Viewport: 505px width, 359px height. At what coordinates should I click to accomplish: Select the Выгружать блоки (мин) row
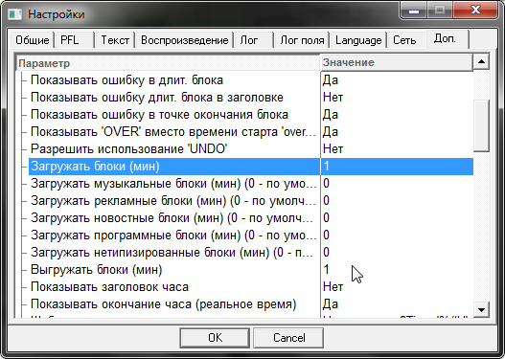point(251,270)
